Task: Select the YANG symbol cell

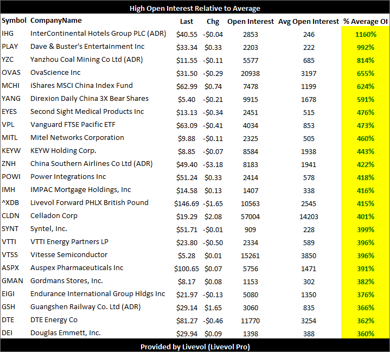Action: tap(11, 99)
